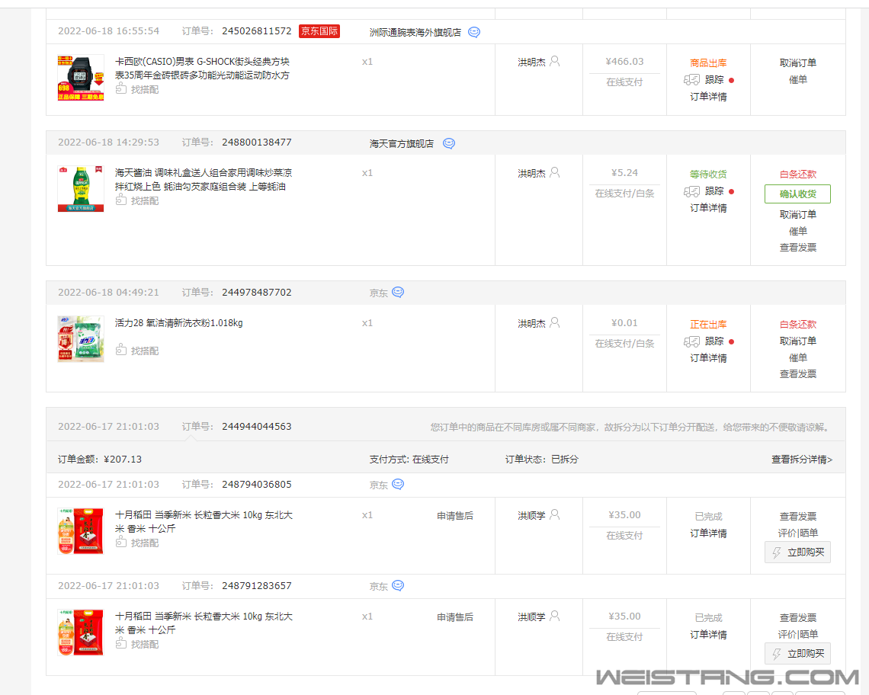Click 京东 chat icon for order 248794036805
The height and width of the screenshot is (695, 869).
point(398,485)
